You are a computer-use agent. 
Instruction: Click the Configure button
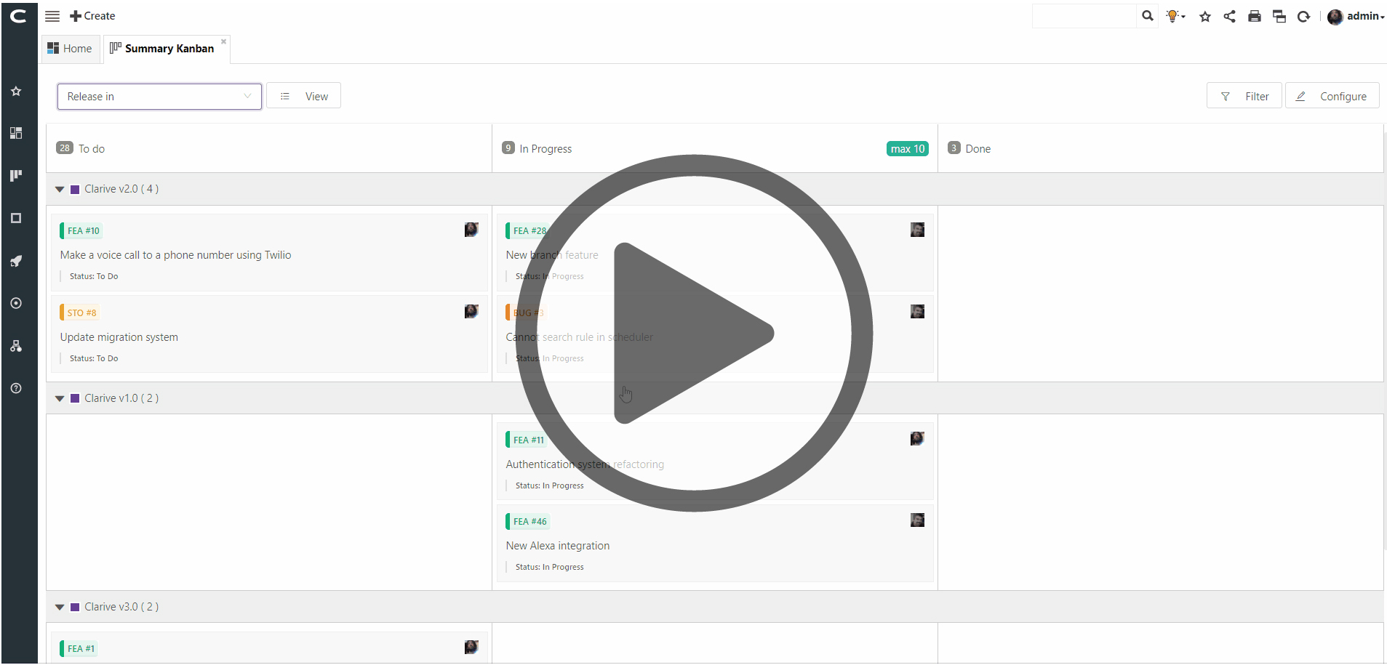coord(1332,95)
